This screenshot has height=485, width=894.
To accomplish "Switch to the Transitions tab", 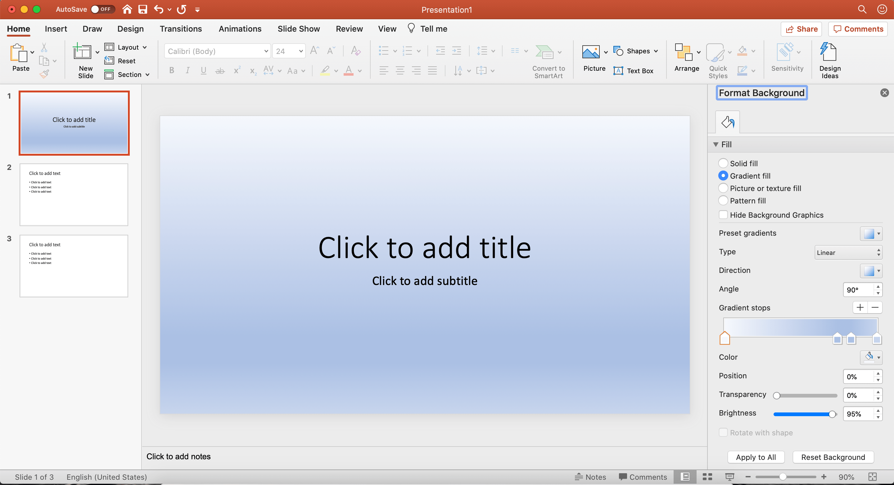I will 180,29.
